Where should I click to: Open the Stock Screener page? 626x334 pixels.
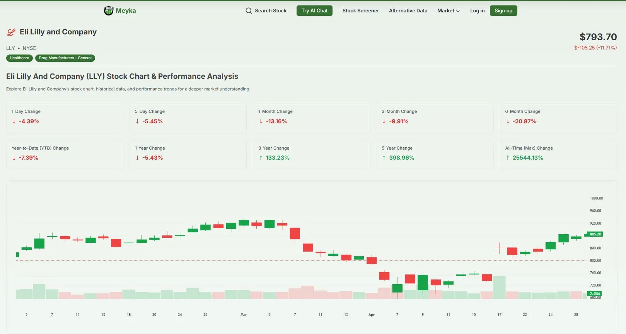click(360, 11)
